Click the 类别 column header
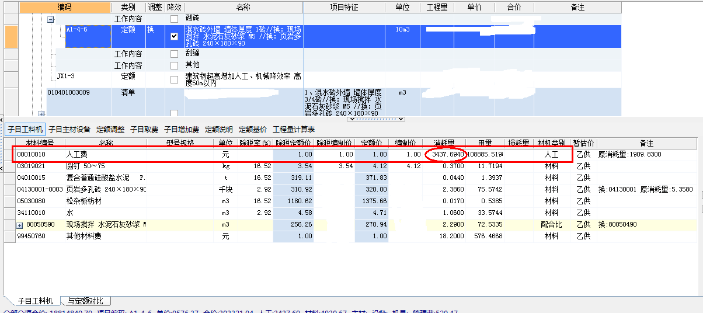Viewport: 703px width, 313px height. tap(128, 7)
